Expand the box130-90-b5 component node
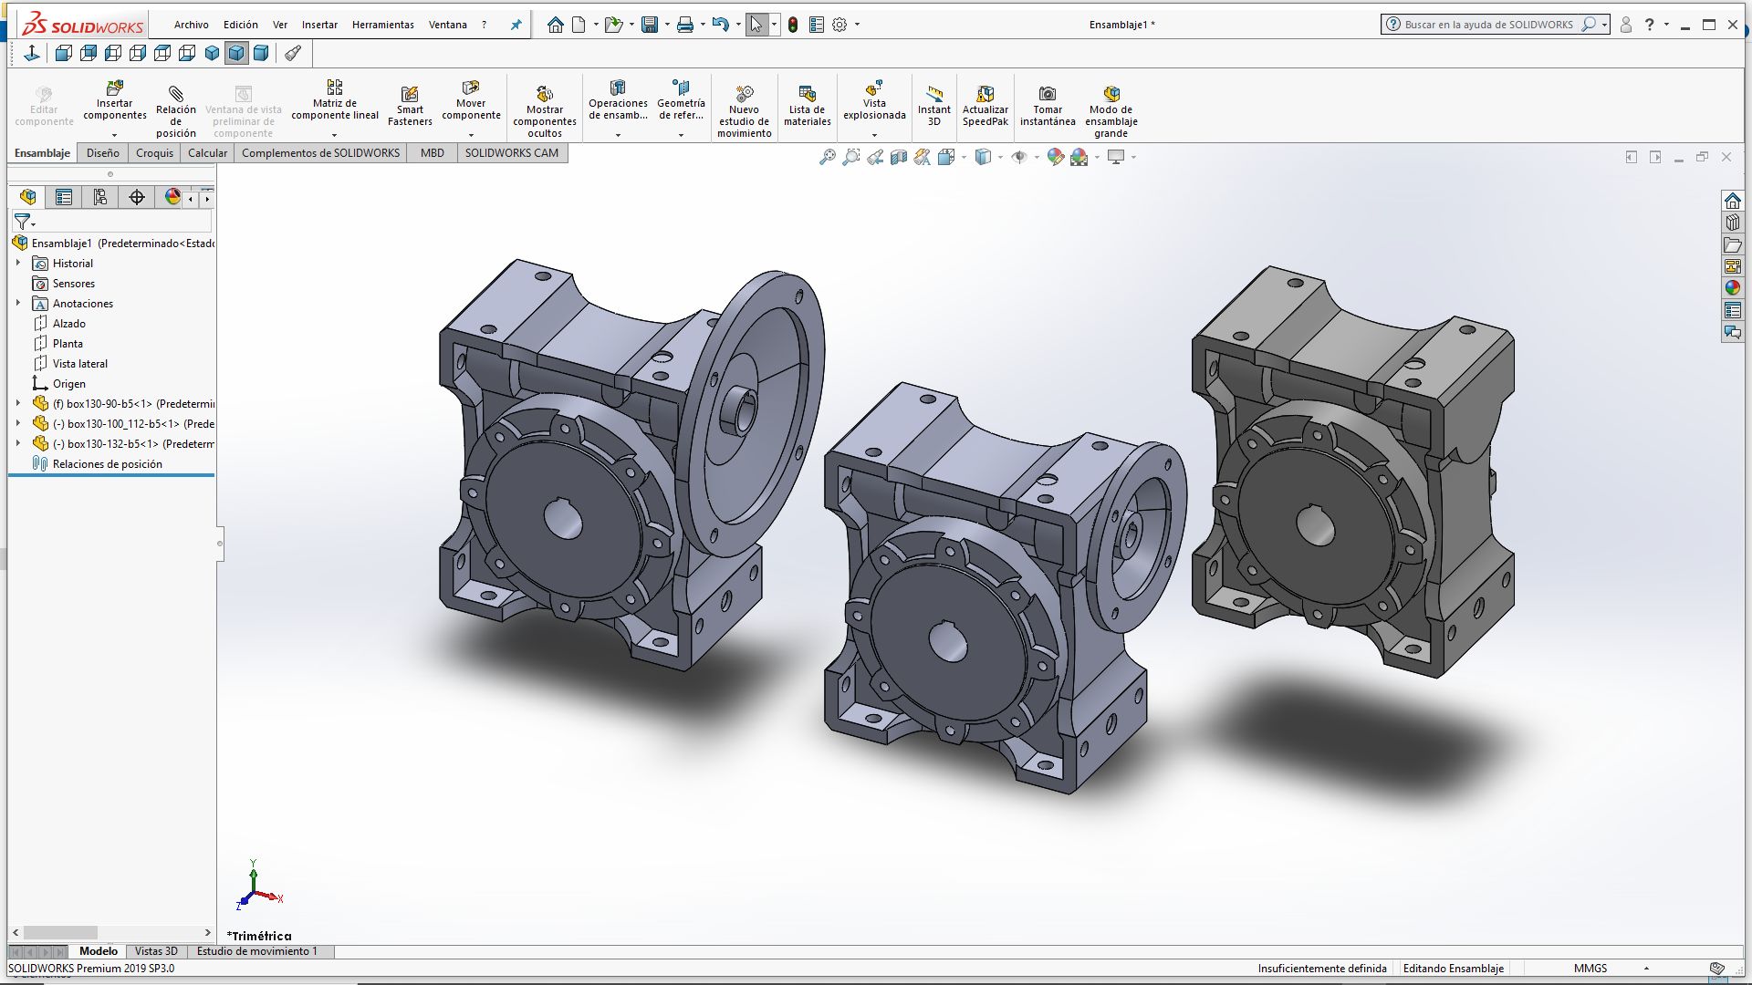Image resolution: width=1752 pixels, height=985 pixels. click(18, 403)
